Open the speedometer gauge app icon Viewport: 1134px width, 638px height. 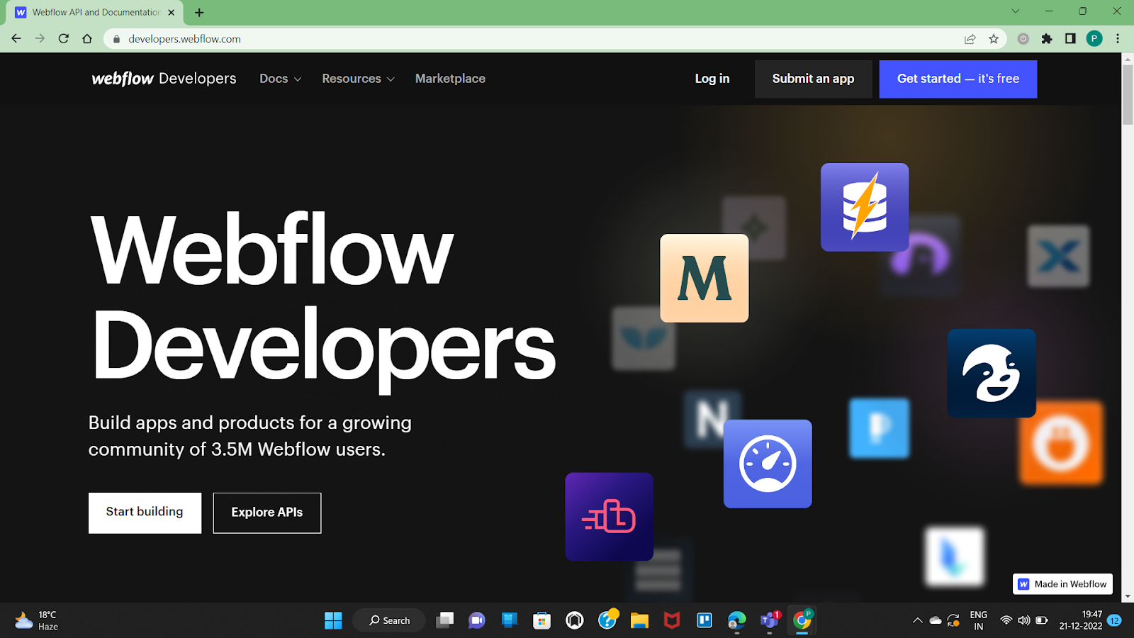tap(768, 464)
